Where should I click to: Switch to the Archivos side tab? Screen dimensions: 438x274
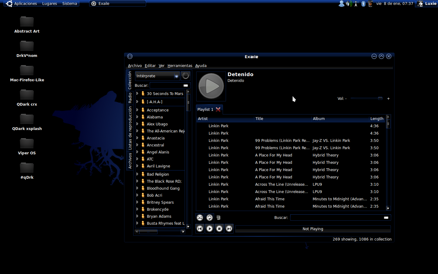click(130, 161)
